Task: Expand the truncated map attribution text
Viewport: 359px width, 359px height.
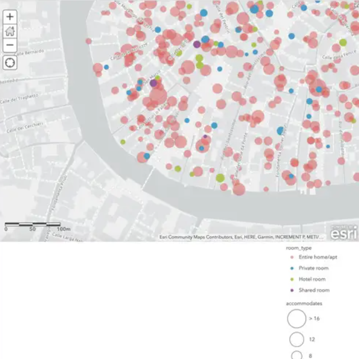Action: [242, 237]
